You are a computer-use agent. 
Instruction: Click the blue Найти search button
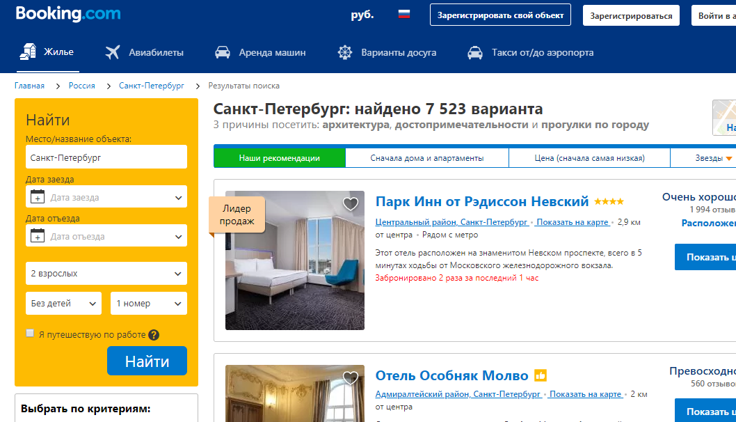(x=147, y=361)
